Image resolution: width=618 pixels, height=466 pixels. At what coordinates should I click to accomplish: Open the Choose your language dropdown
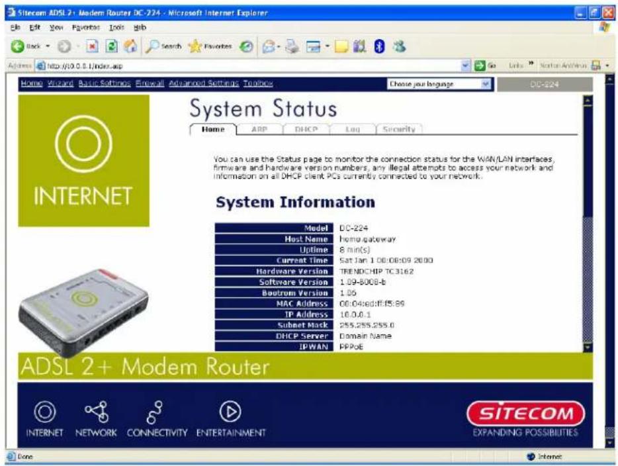(x=439, y=84)
